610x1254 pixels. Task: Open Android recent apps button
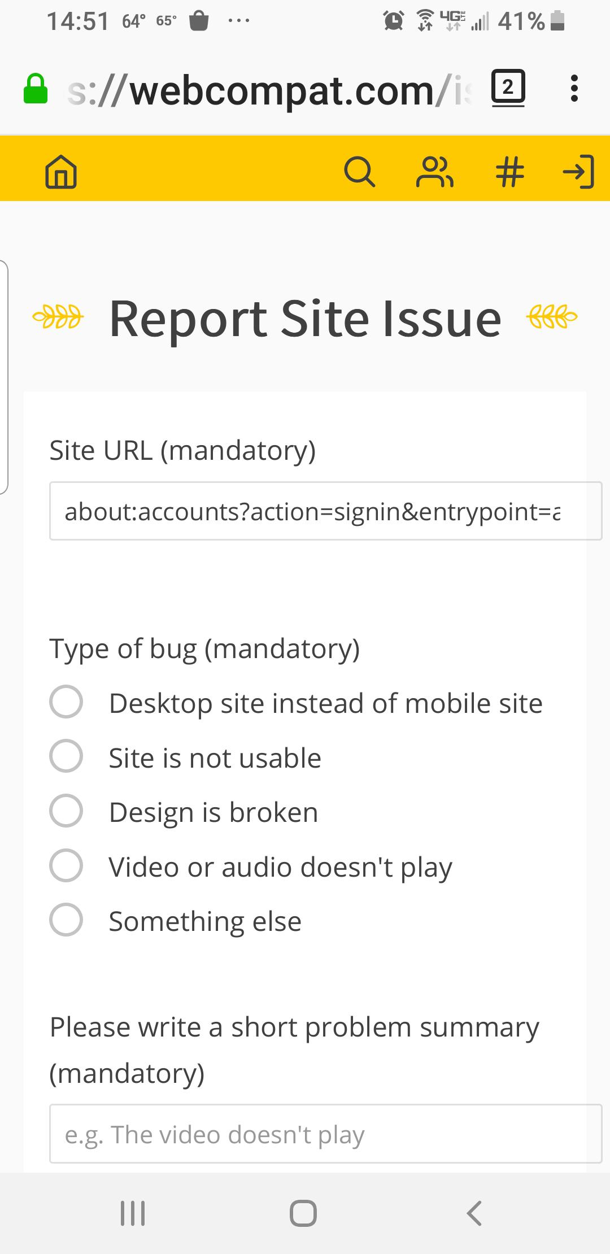click(x=133, y=1213)
